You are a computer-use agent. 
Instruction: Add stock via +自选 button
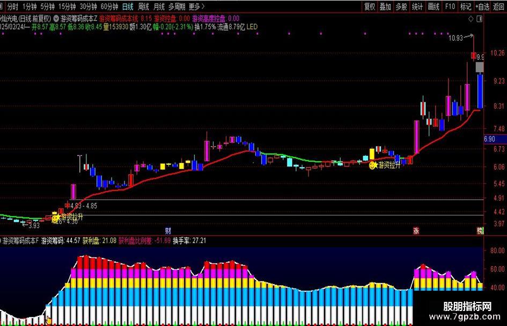pos(482,6)
